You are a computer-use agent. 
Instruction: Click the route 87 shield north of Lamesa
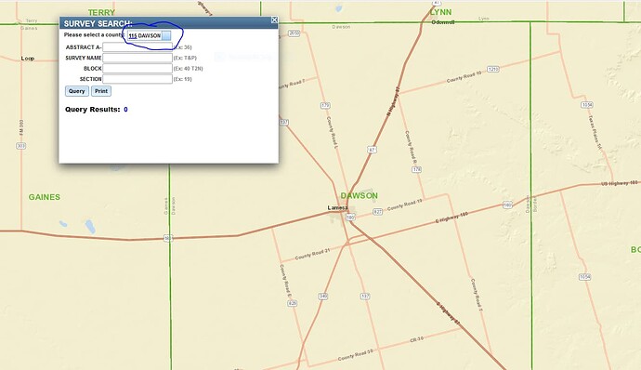click(x=372, y=150)
